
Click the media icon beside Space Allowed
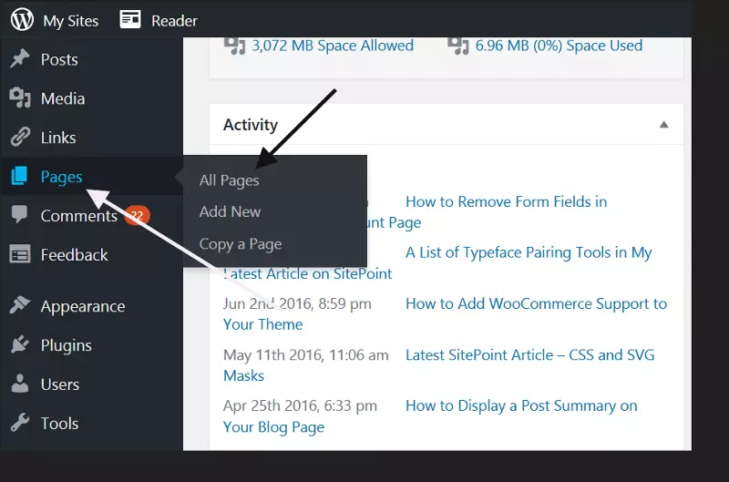tap(235, 46)
